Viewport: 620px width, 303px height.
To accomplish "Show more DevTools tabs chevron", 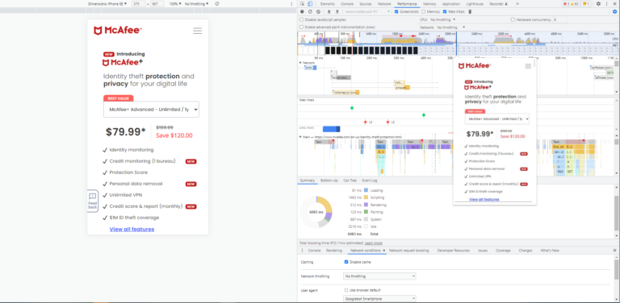I will pyautogui.click(x=517, y=3).
